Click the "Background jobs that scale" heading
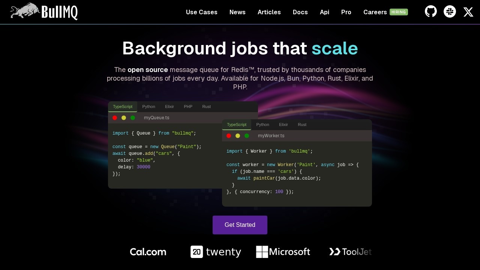 (x=240, y=49)
